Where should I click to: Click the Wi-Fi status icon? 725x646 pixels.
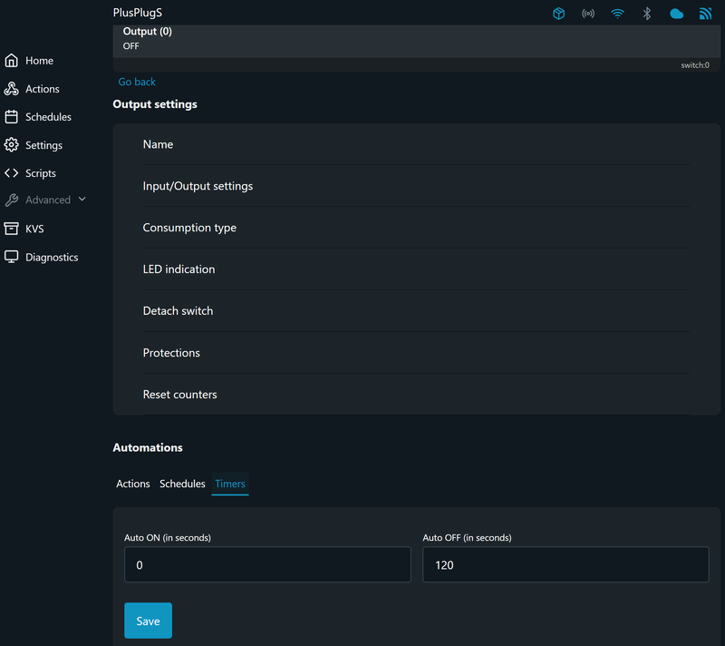[617, 14]
